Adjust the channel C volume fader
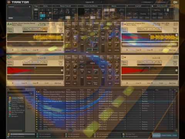Viewport: 185px width, 139px height. coord(82,81)
